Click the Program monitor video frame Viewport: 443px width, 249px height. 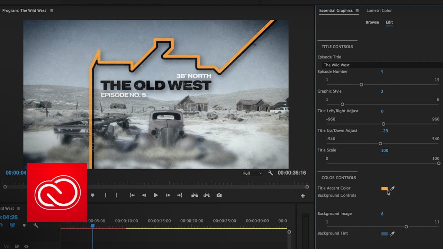[x=156, y=94]
